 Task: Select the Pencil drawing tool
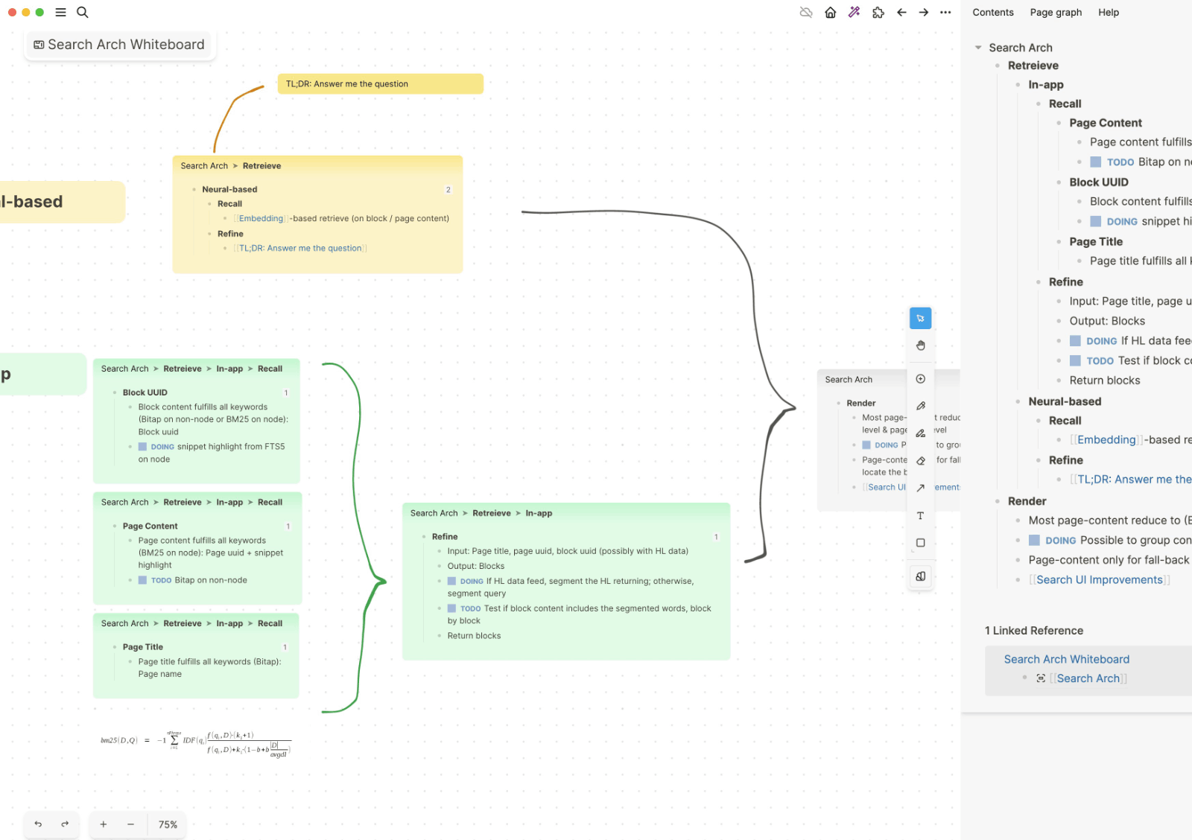click(920, 406)
